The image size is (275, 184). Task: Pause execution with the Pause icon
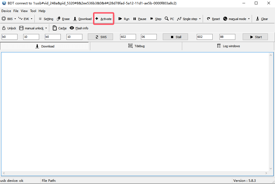tap(135, 19)
